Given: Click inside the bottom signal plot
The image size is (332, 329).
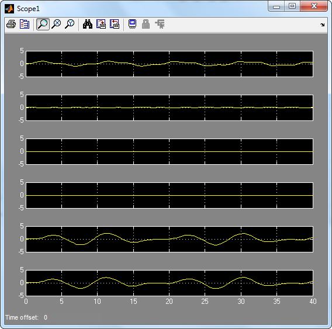Looking at the screenshot, I should pyautogui.click(x=170, y=283).
